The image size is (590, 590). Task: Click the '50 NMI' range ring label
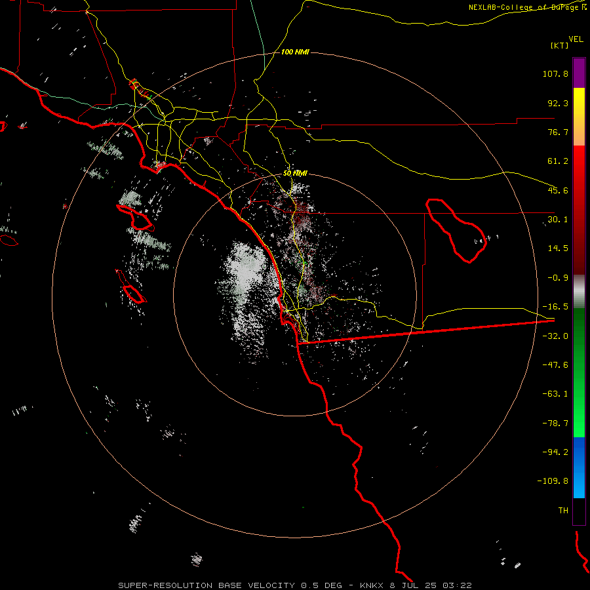[x=295, y=174]
